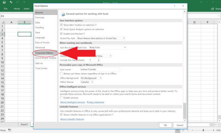
Task: Click scroll up arrow in options dialog
Action: click(185, 12)
